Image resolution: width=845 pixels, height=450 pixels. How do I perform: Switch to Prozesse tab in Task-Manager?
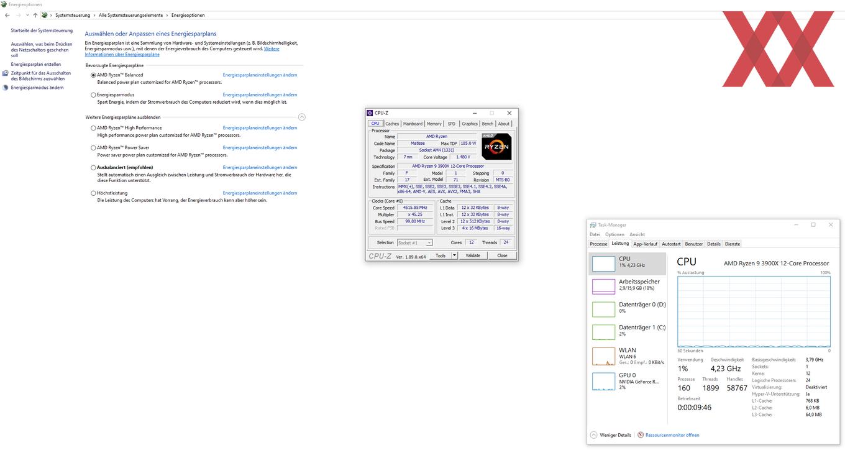click(599, 244)
